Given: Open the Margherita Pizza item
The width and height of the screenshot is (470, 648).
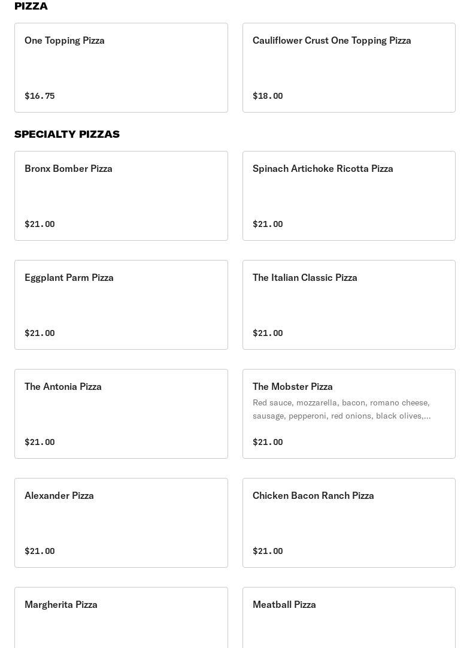Looking at the screenshot, I should 121,617.
